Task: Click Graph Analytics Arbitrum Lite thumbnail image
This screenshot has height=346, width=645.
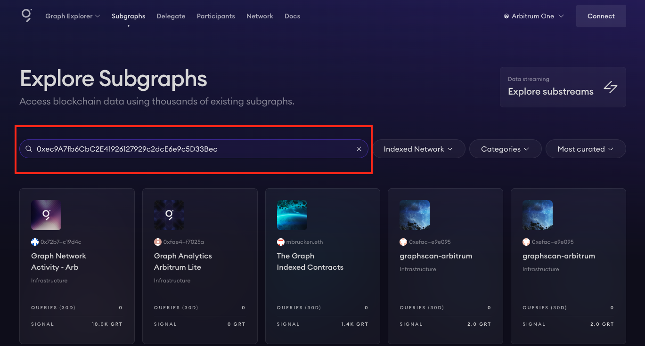Action: pos(169,215)
